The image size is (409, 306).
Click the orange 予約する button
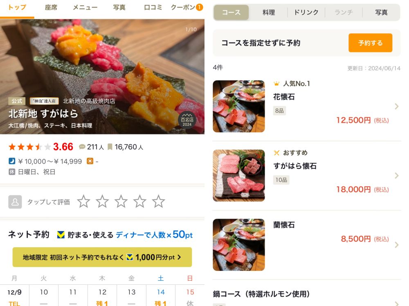371,43
